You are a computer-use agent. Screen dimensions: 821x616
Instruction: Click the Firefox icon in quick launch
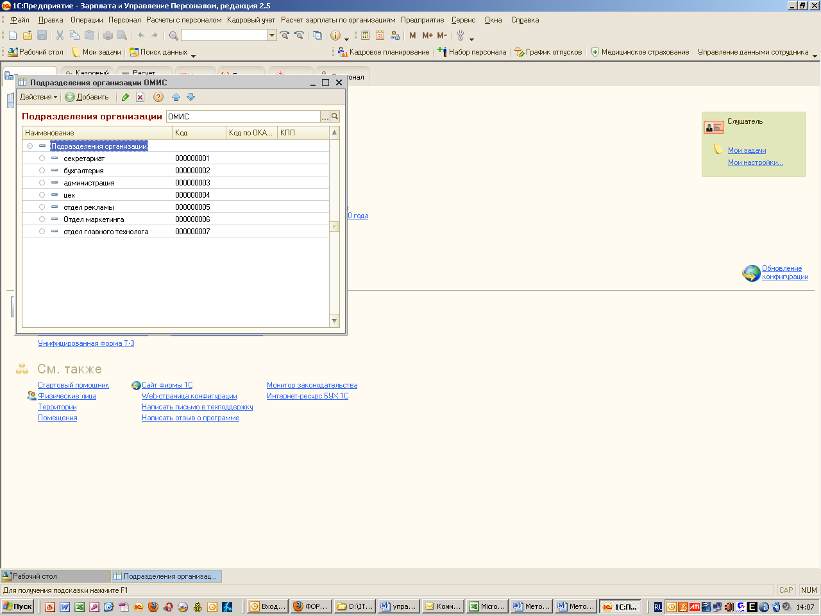[153, 606]
